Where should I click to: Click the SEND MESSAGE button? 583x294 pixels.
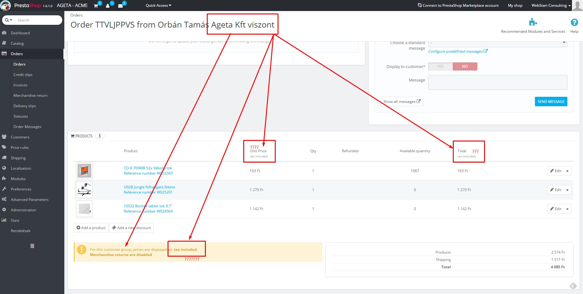click(551, 102)
